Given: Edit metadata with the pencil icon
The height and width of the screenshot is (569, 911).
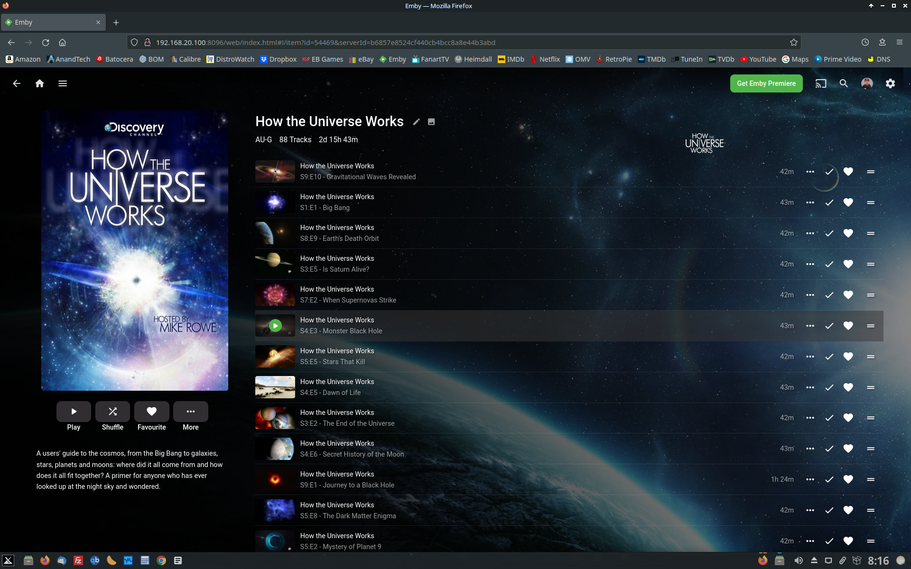Looking at the screenshot, I should 416,122.
